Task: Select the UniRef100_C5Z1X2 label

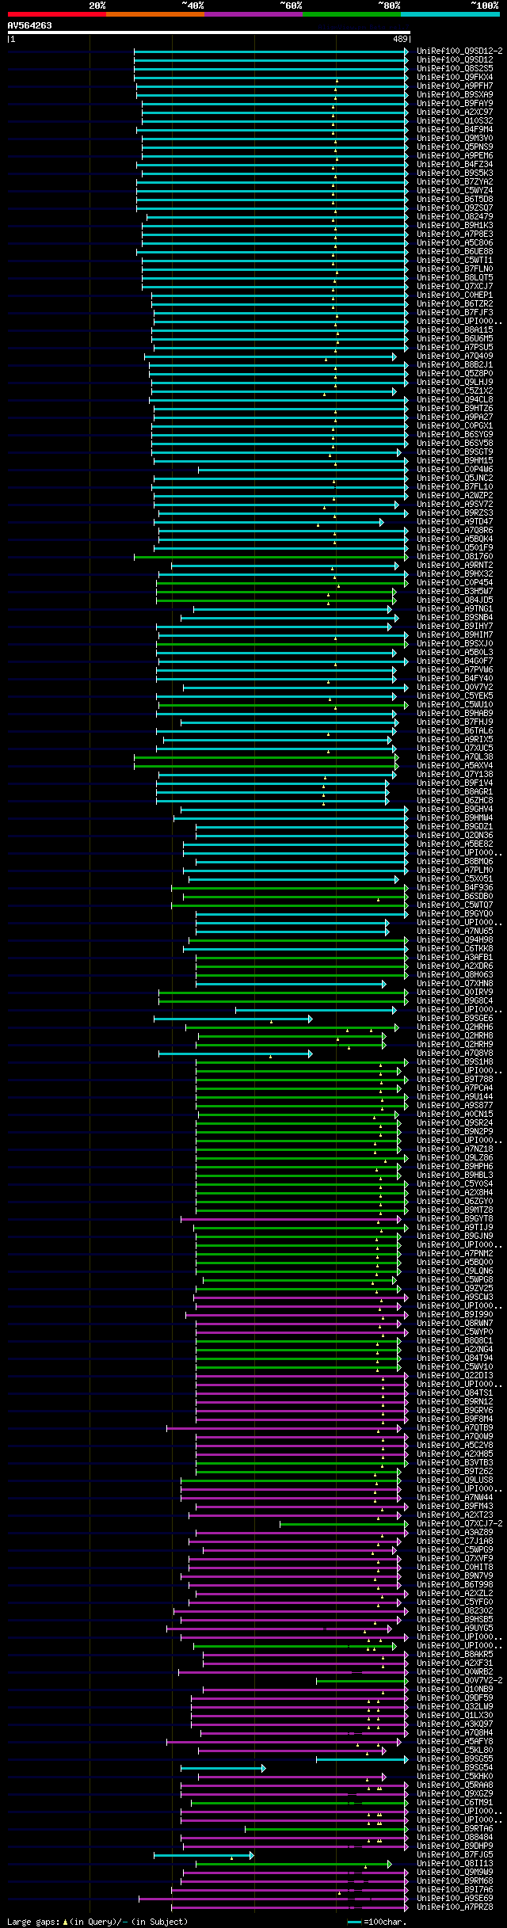Action: (455, 391)
